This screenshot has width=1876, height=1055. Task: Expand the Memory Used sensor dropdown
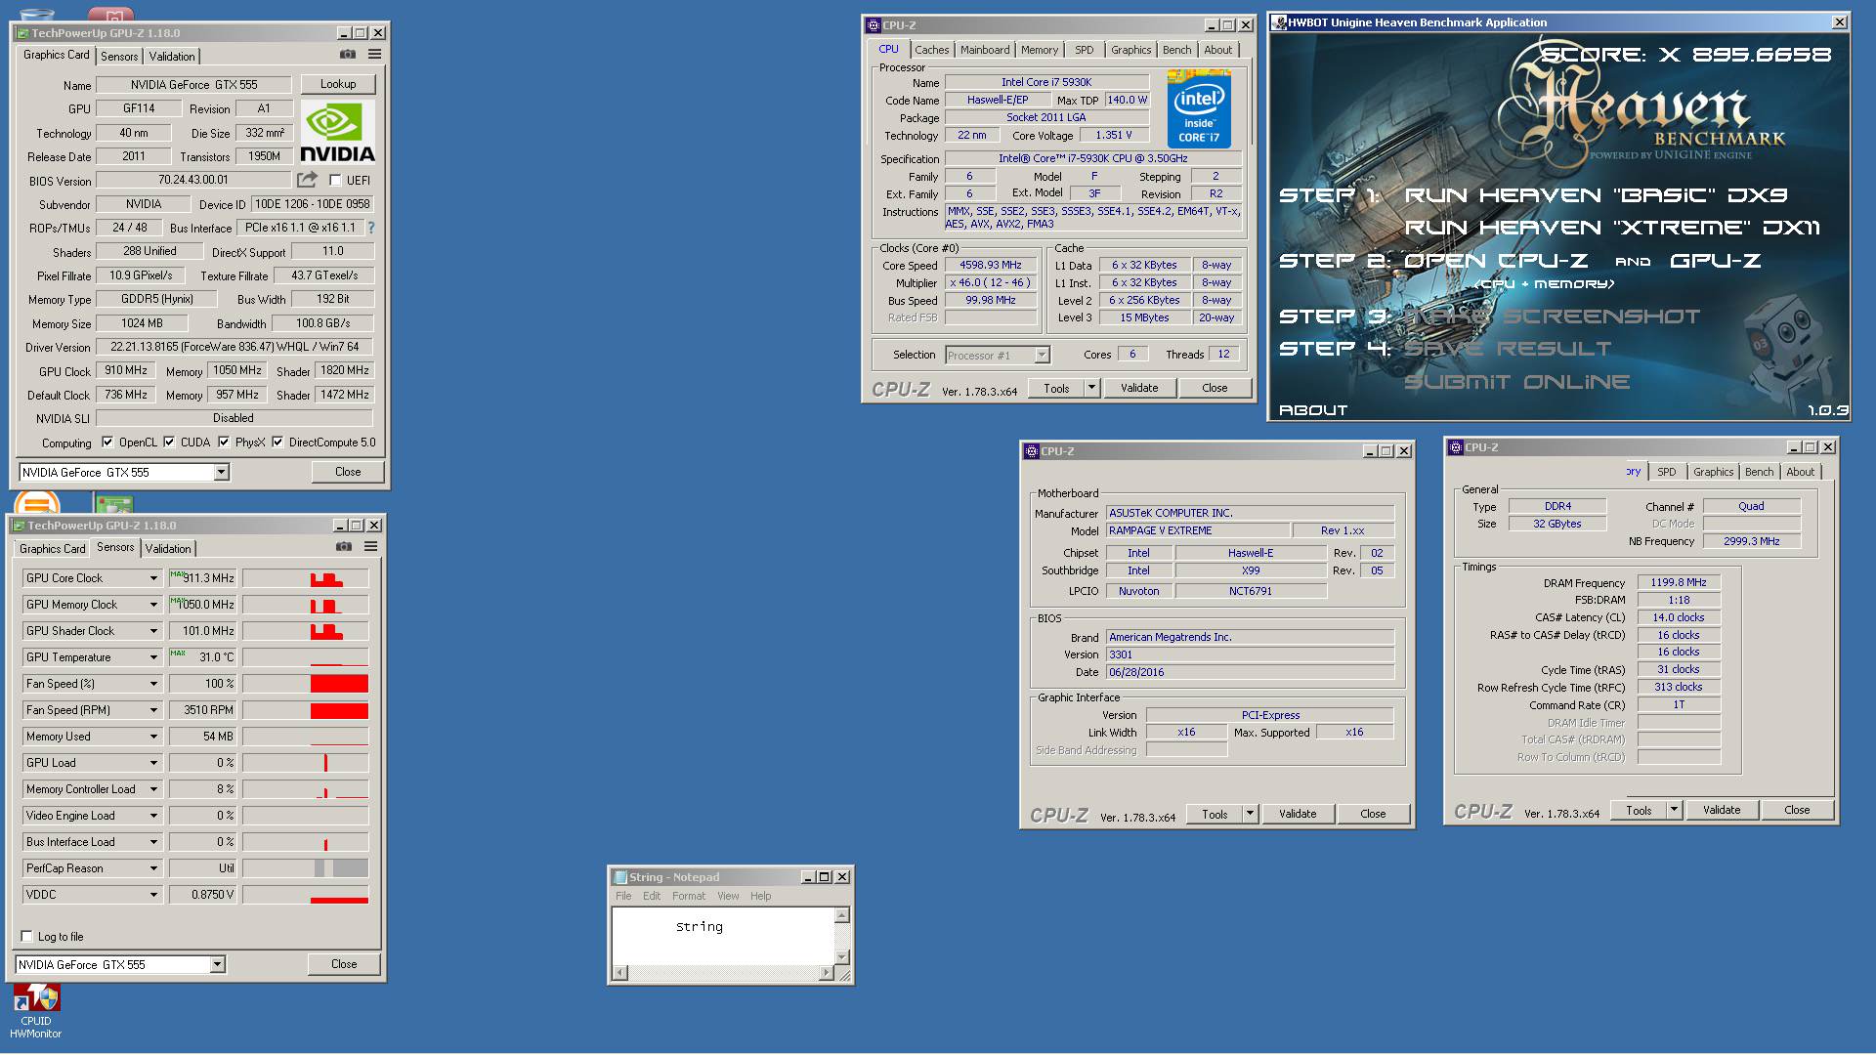tap(153, 737)
